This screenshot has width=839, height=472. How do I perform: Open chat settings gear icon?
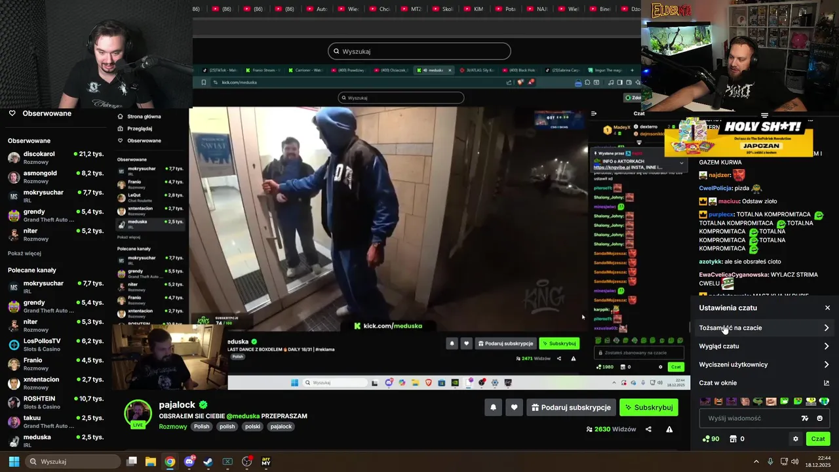[x=796, y=439]
